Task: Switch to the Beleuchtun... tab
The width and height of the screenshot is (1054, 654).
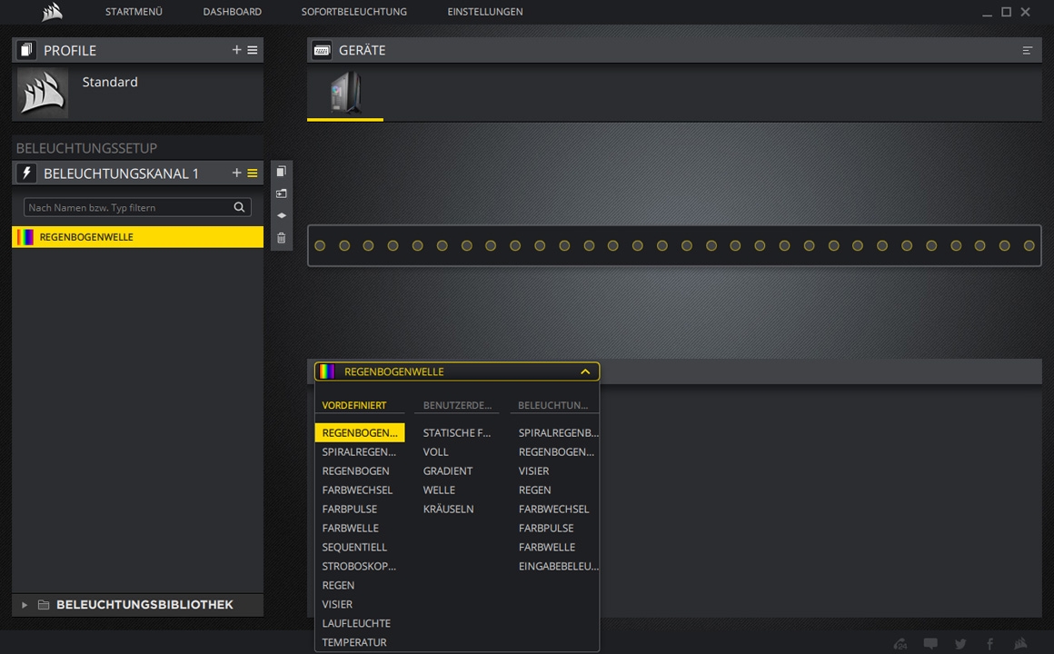Action: [552, 405]
